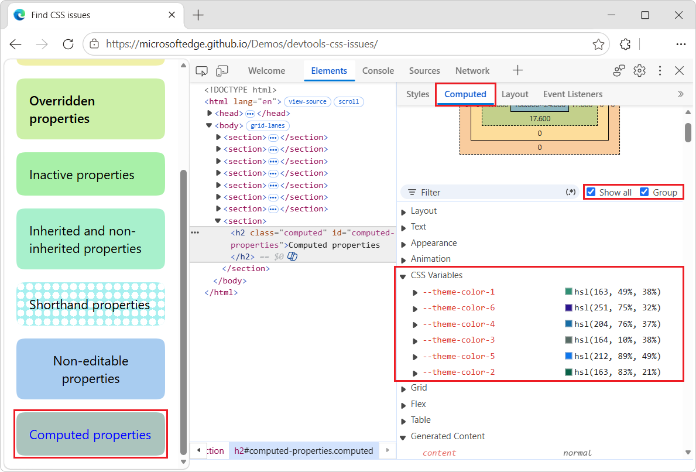696x472 pixels.
Task: Switch to the Styles tab
Action: pos(418,94)
